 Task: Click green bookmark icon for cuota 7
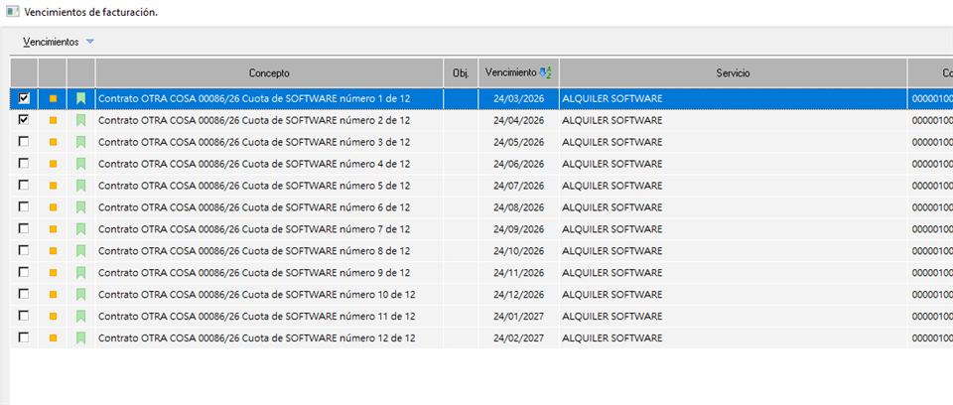[x=81, y=229]
